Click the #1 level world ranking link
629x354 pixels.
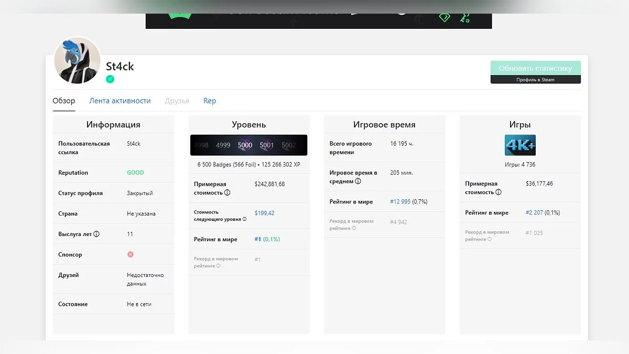[x=257, y=239]
